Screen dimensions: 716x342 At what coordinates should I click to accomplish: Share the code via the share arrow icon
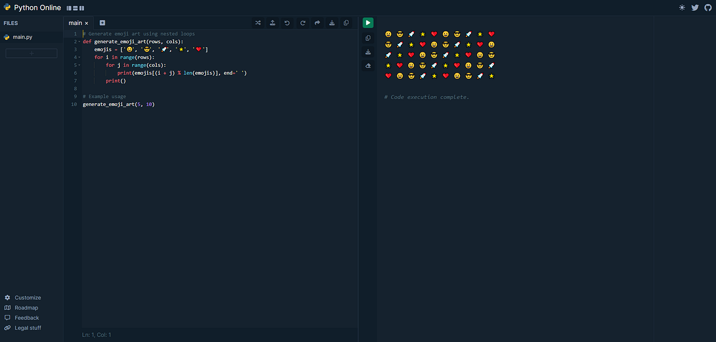point(317,23)
